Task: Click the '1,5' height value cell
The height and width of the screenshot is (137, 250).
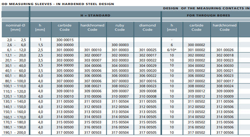Action: (x=40, y=45)
